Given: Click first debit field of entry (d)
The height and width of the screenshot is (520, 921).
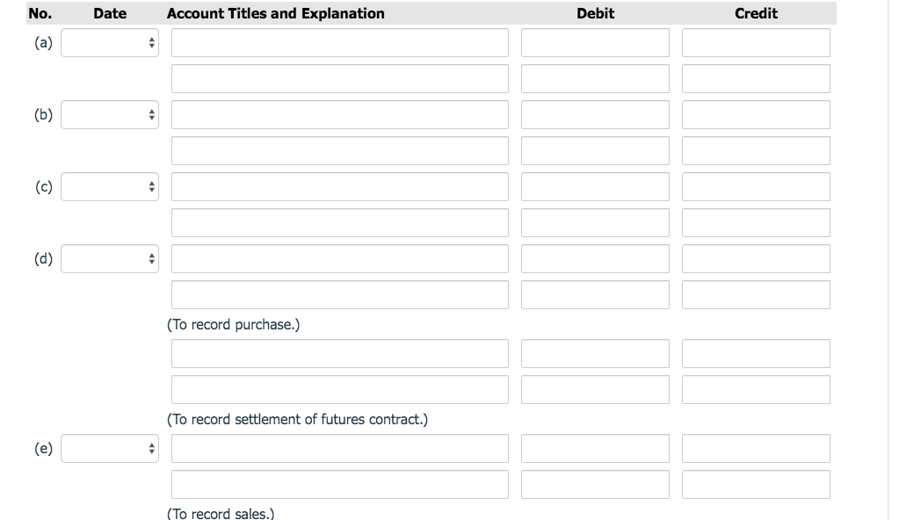Looking at the screenshot, I should point(595,259).
